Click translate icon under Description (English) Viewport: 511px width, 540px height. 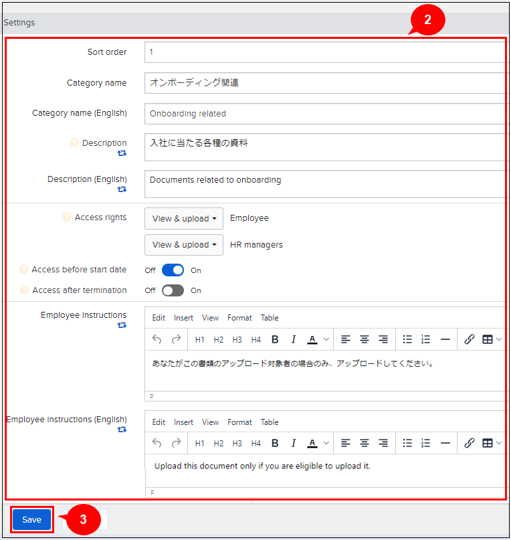click(x=122, y=189)
